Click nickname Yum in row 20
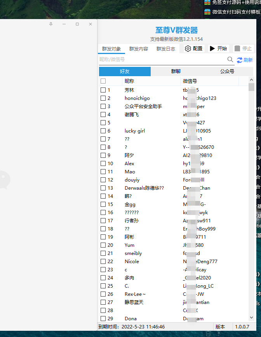261x337 pixels. [129, 245]
